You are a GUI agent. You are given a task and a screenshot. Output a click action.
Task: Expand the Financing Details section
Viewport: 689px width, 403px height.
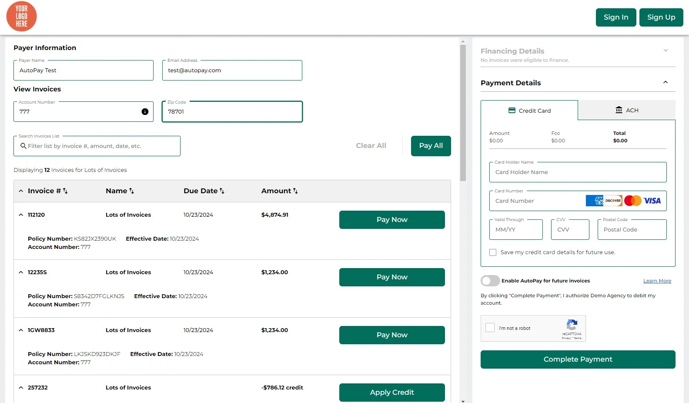[666, 50]
